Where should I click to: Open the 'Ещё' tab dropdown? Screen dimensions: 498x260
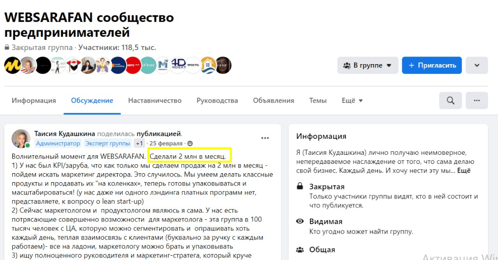(x=352, y=100)
